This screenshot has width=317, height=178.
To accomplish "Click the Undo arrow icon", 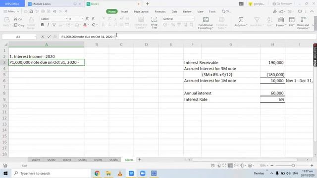I will click(x=54, y=11).
